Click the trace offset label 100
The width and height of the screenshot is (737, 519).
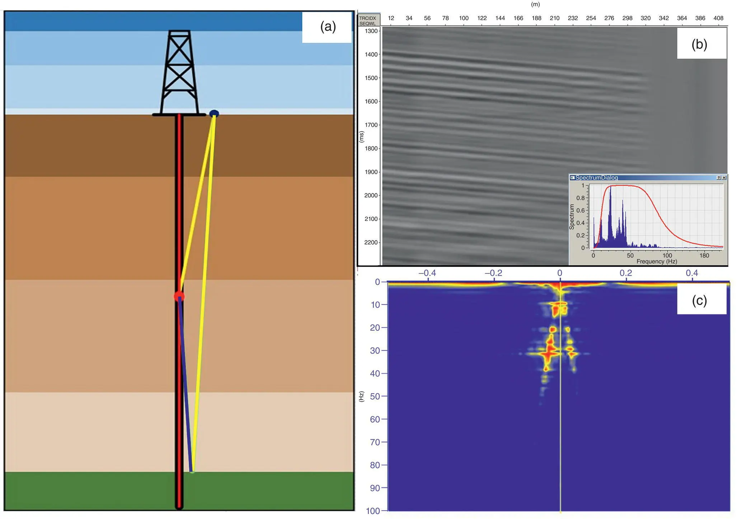point(464,18)
